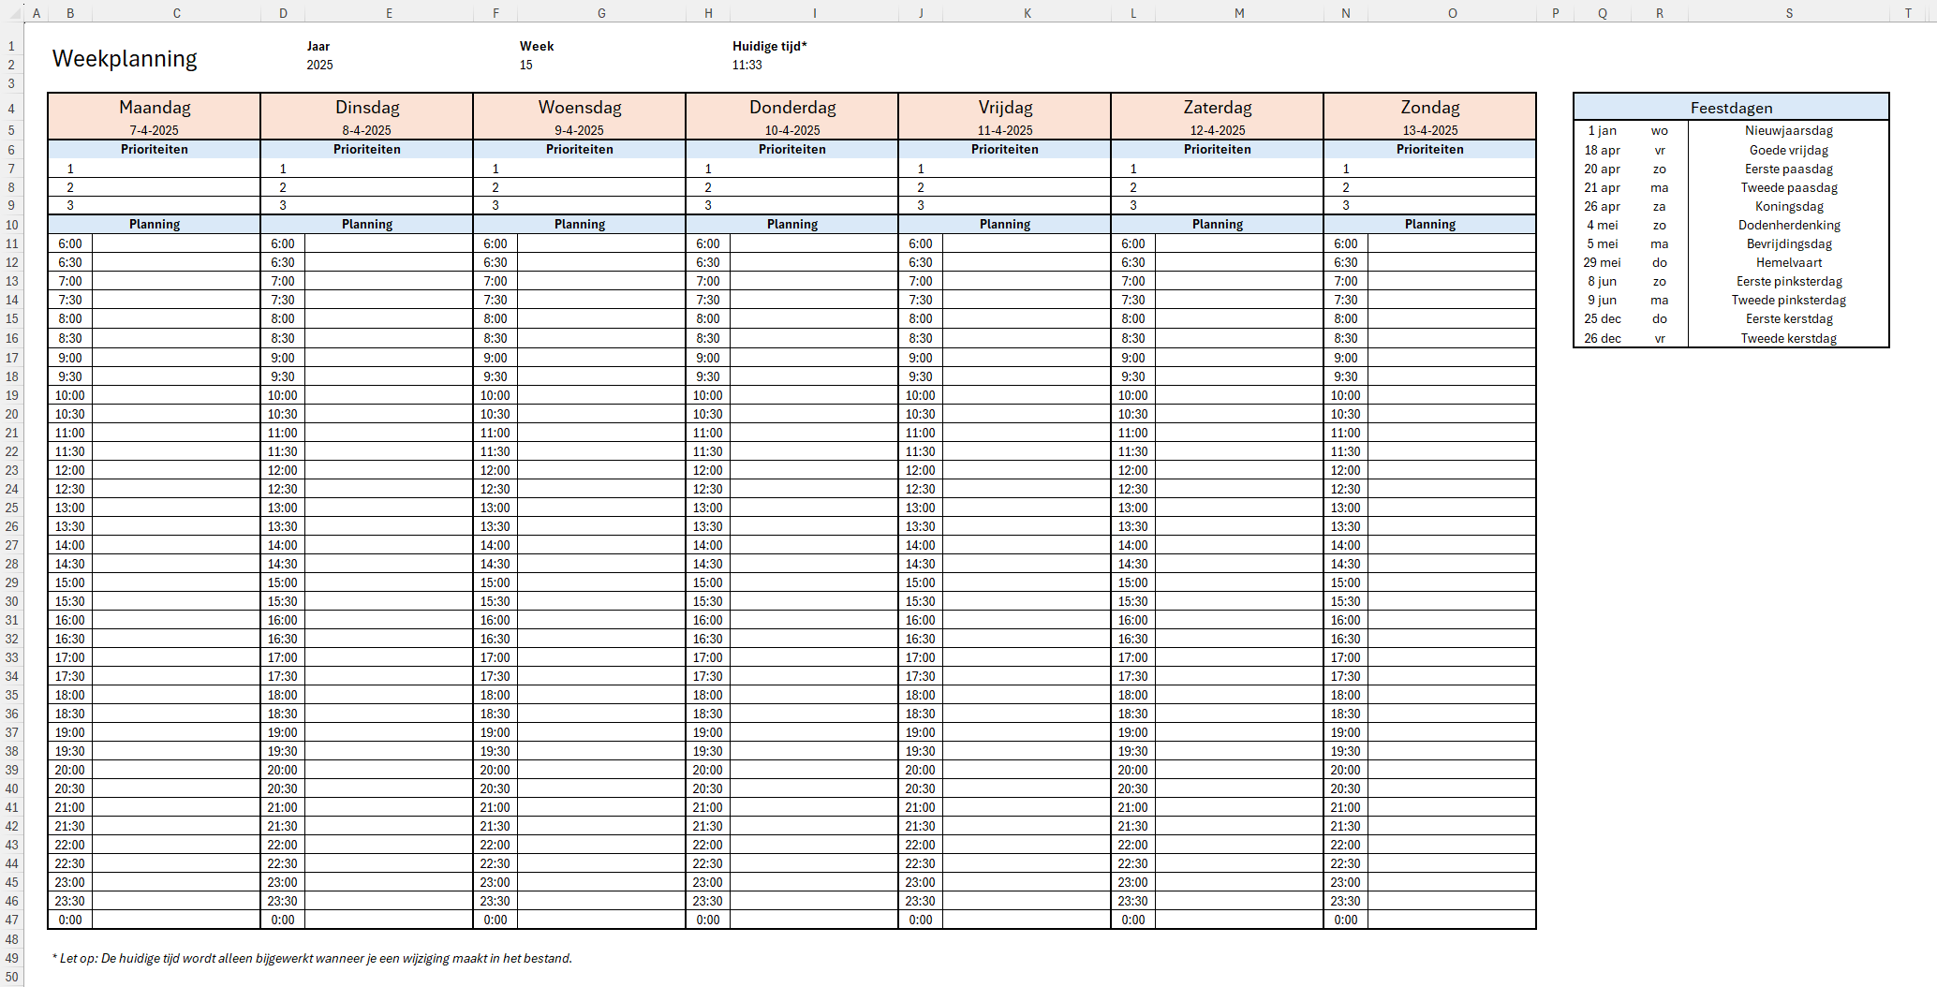Select the Feestdagen table header
This screenshot has width=1937, height=987.
(x=1730, y=108)
